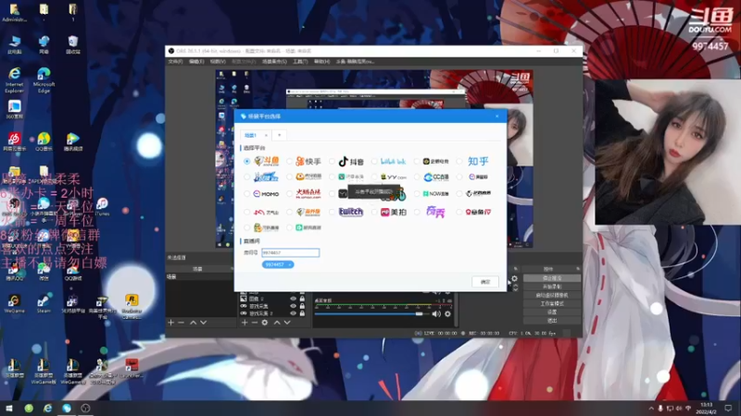The height and width of the screenshot is (416, 741).
Task: Open the 工具(T) menu in OBS
Action: (300, 62)
